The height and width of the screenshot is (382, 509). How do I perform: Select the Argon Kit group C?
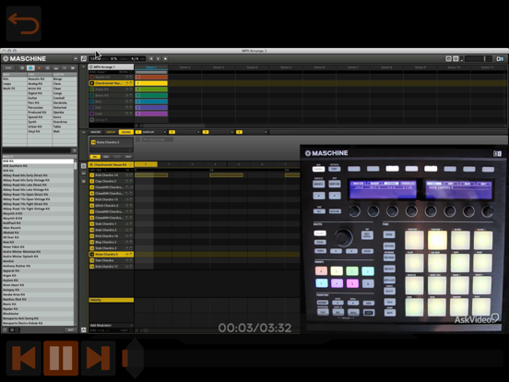(111, 89)
